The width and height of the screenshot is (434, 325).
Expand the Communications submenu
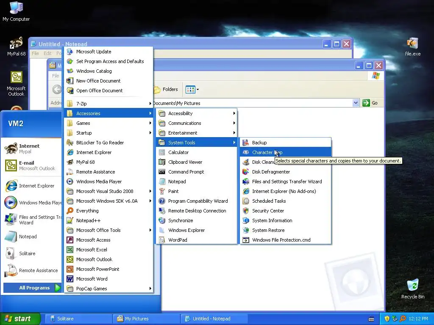pos(197,123)
